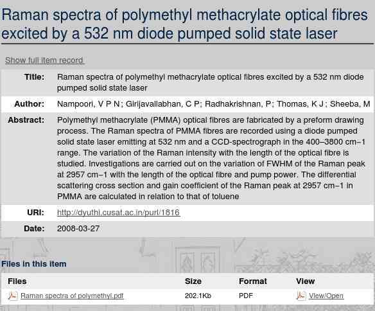This screenshot has width=375, height=311.
Task: Click the Size column header
Action: click(193, 281)
